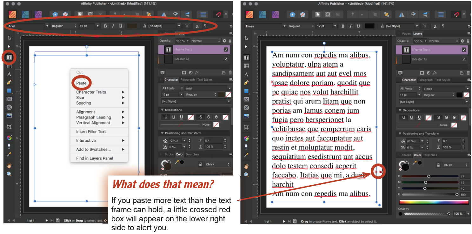Image resolution: width=472 pixels, height=234 pixels.
Task: Click the K slider handle in color panel
Action: [x=457, y=194]
